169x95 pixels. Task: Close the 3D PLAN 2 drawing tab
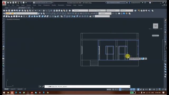(x=29, y=8)
